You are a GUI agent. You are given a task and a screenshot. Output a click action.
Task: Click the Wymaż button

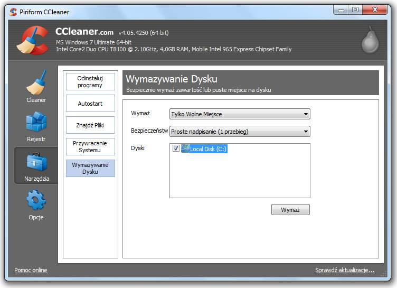point(290,210)
